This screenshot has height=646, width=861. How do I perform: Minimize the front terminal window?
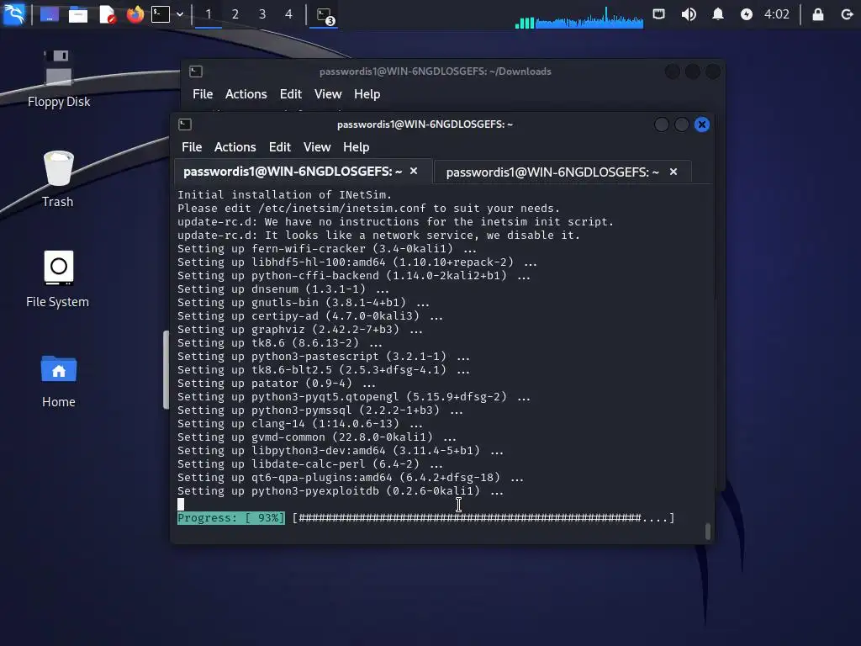coord(661,124)
